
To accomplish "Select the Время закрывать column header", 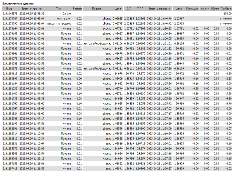I will (159, 8).
